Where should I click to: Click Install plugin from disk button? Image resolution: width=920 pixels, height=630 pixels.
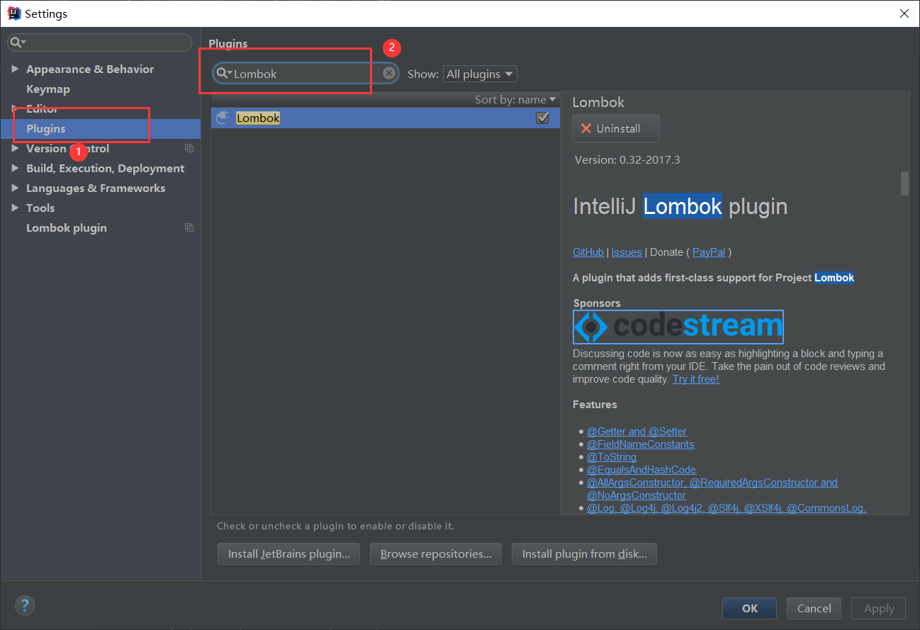(x=584, y=553)
